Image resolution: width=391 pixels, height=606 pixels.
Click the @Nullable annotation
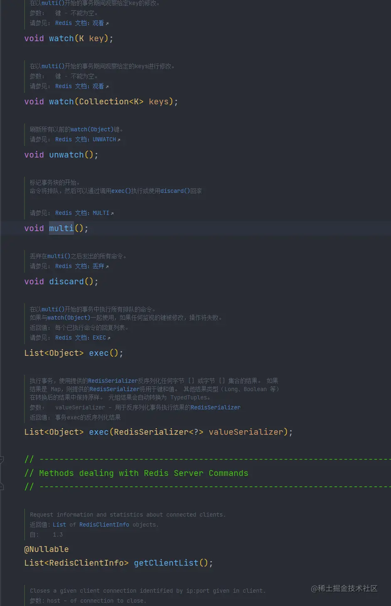[47, 549]
